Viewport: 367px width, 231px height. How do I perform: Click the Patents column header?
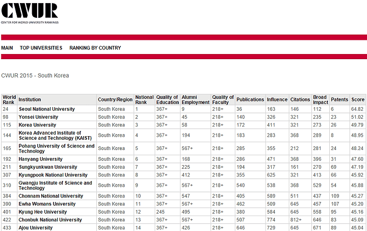(x=339, y=100)
